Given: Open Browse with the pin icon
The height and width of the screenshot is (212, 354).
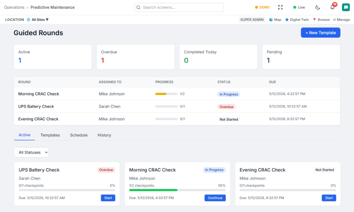Looking at the screenshot, I should (x=321, y=19).
